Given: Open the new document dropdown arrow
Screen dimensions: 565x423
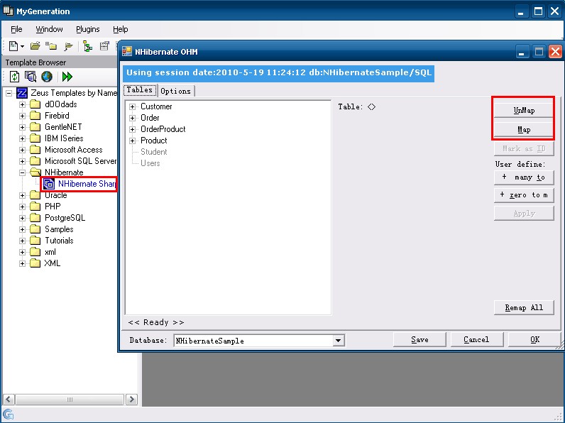Looking at the screenshot, I should click(22, 46).
